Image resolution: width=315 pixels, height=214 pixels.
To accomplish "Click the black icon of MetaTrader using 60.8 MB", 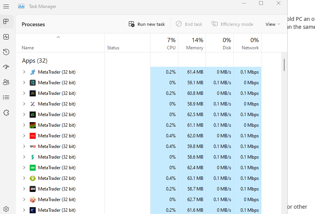I will click(33, 93).
